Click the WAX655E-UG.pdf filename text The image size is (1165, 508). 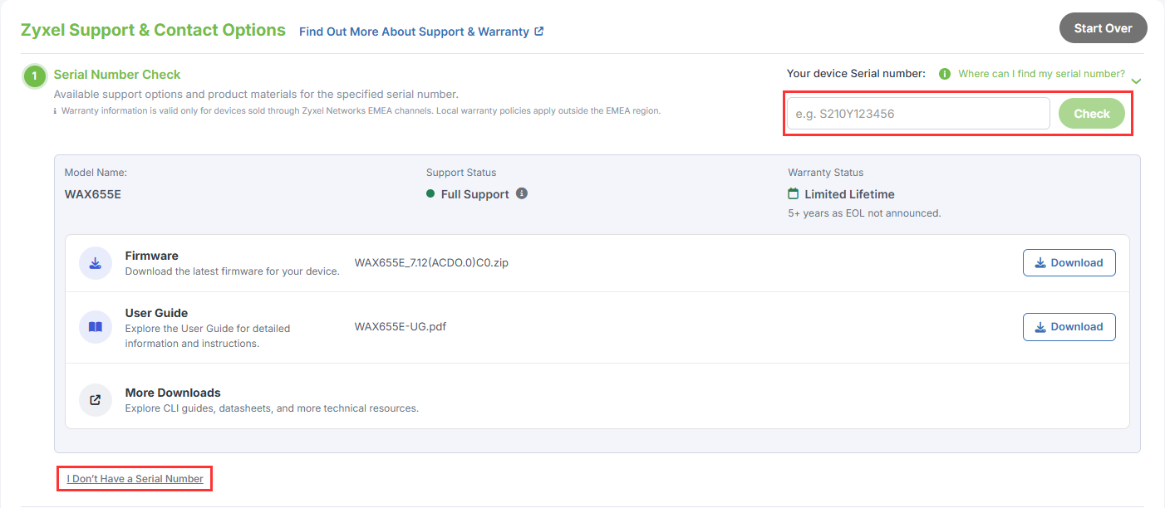point(401,326)
